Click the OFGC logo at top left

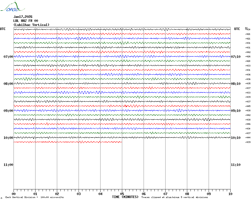12,6
